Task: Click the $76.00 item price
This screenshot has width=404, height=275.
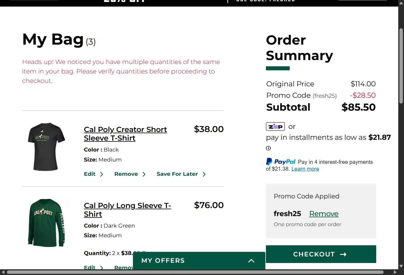Action: (x=209, y=205)
